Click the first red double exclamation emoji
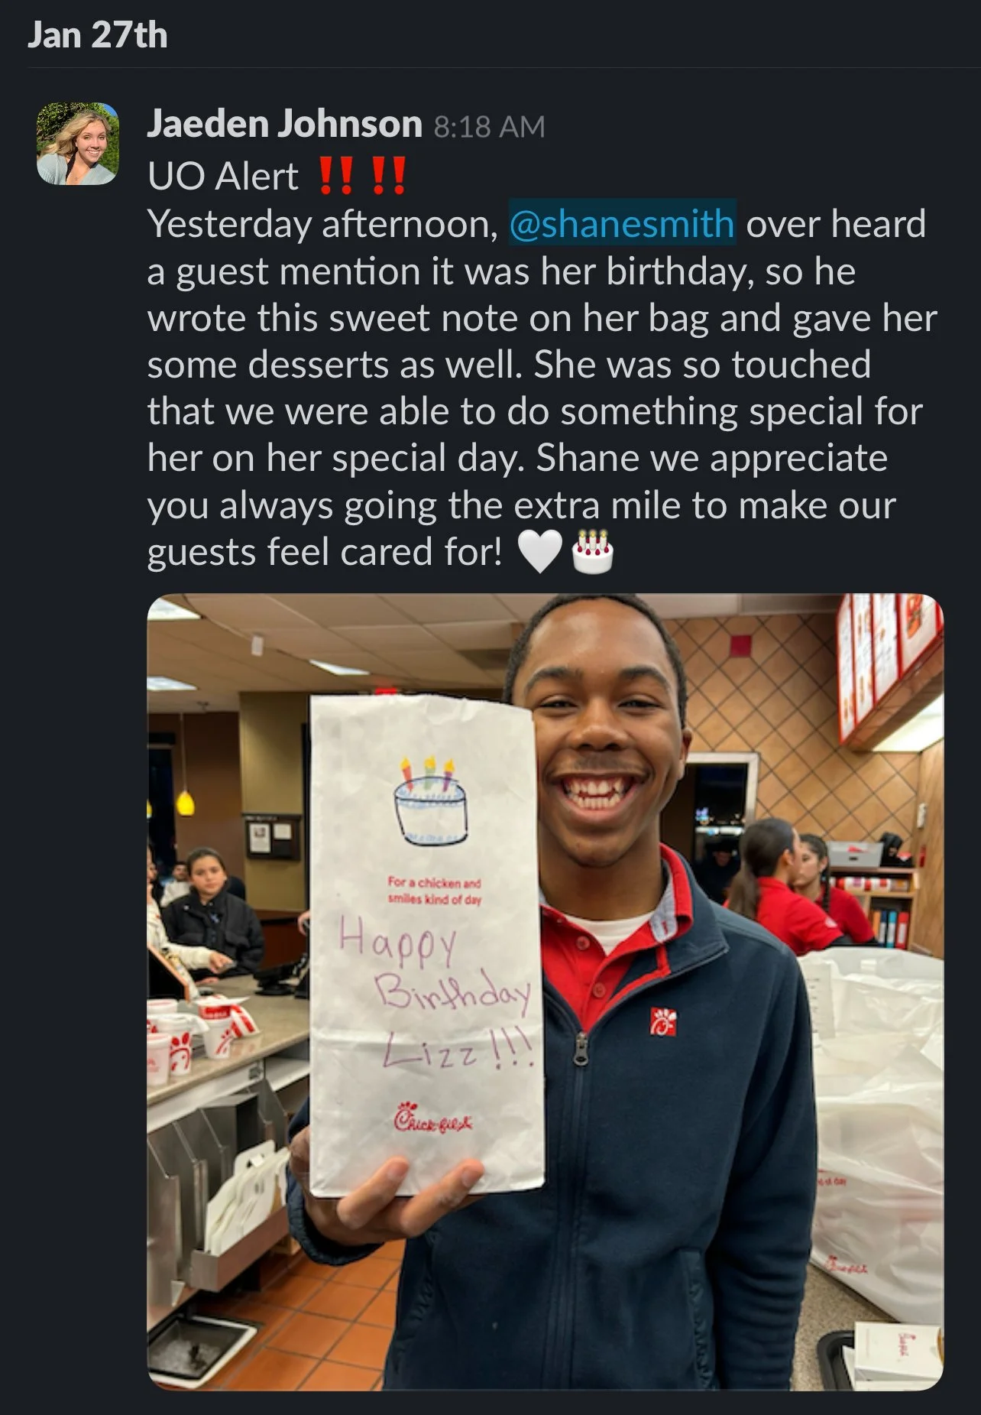Image resolution: width=981 pixels, height=1415 pixels. click(x=335, y=175)
